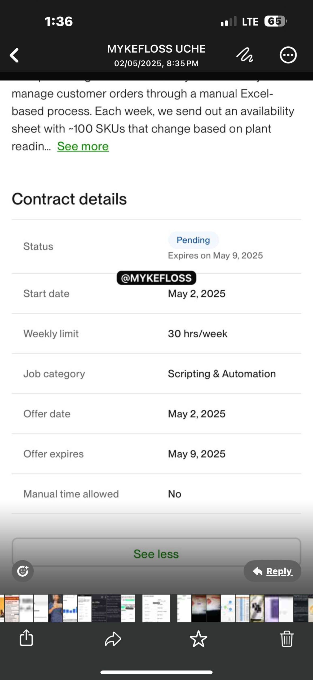313x680 pixels.
Task: Add an emoji reaction
Action: (x=23, y=571)
